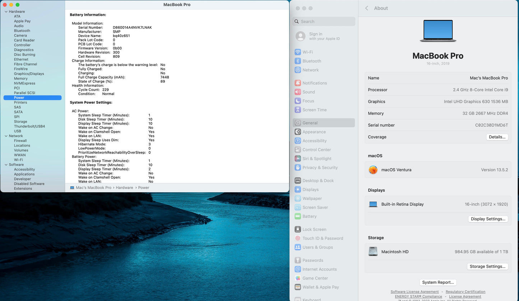
Task: Select Wi-Fi in System Information Network section
Action: 18,160
